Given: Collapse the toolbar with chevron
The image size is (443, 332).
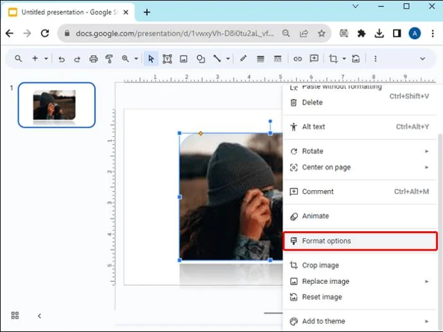Looking at the screenshot, I should 422,59.
